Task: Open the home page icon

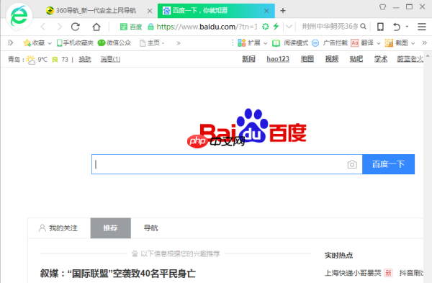Action: click(x=96, y=27)
